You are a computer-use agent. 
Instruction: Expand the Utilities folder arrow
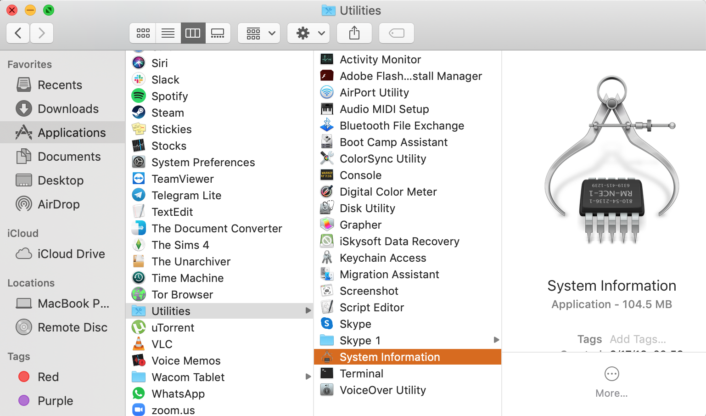point(308,311)
